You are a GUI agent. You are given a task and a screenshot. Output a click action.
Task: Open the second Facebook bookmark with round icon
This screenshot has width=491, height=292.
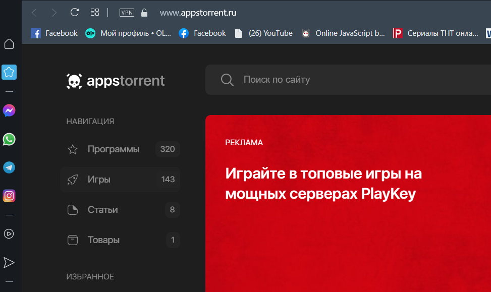[x=202, y=33]
